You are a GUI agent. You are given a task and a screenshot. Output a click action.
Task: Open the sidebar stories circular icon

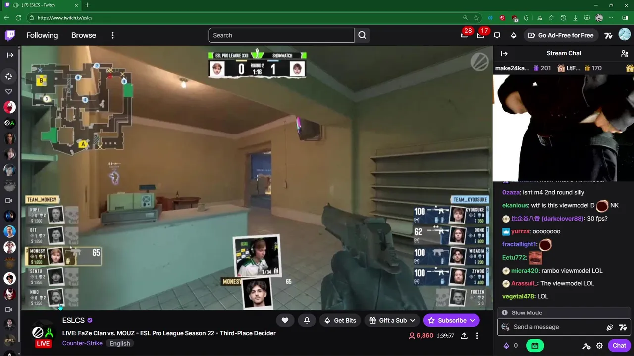point(9,76)
